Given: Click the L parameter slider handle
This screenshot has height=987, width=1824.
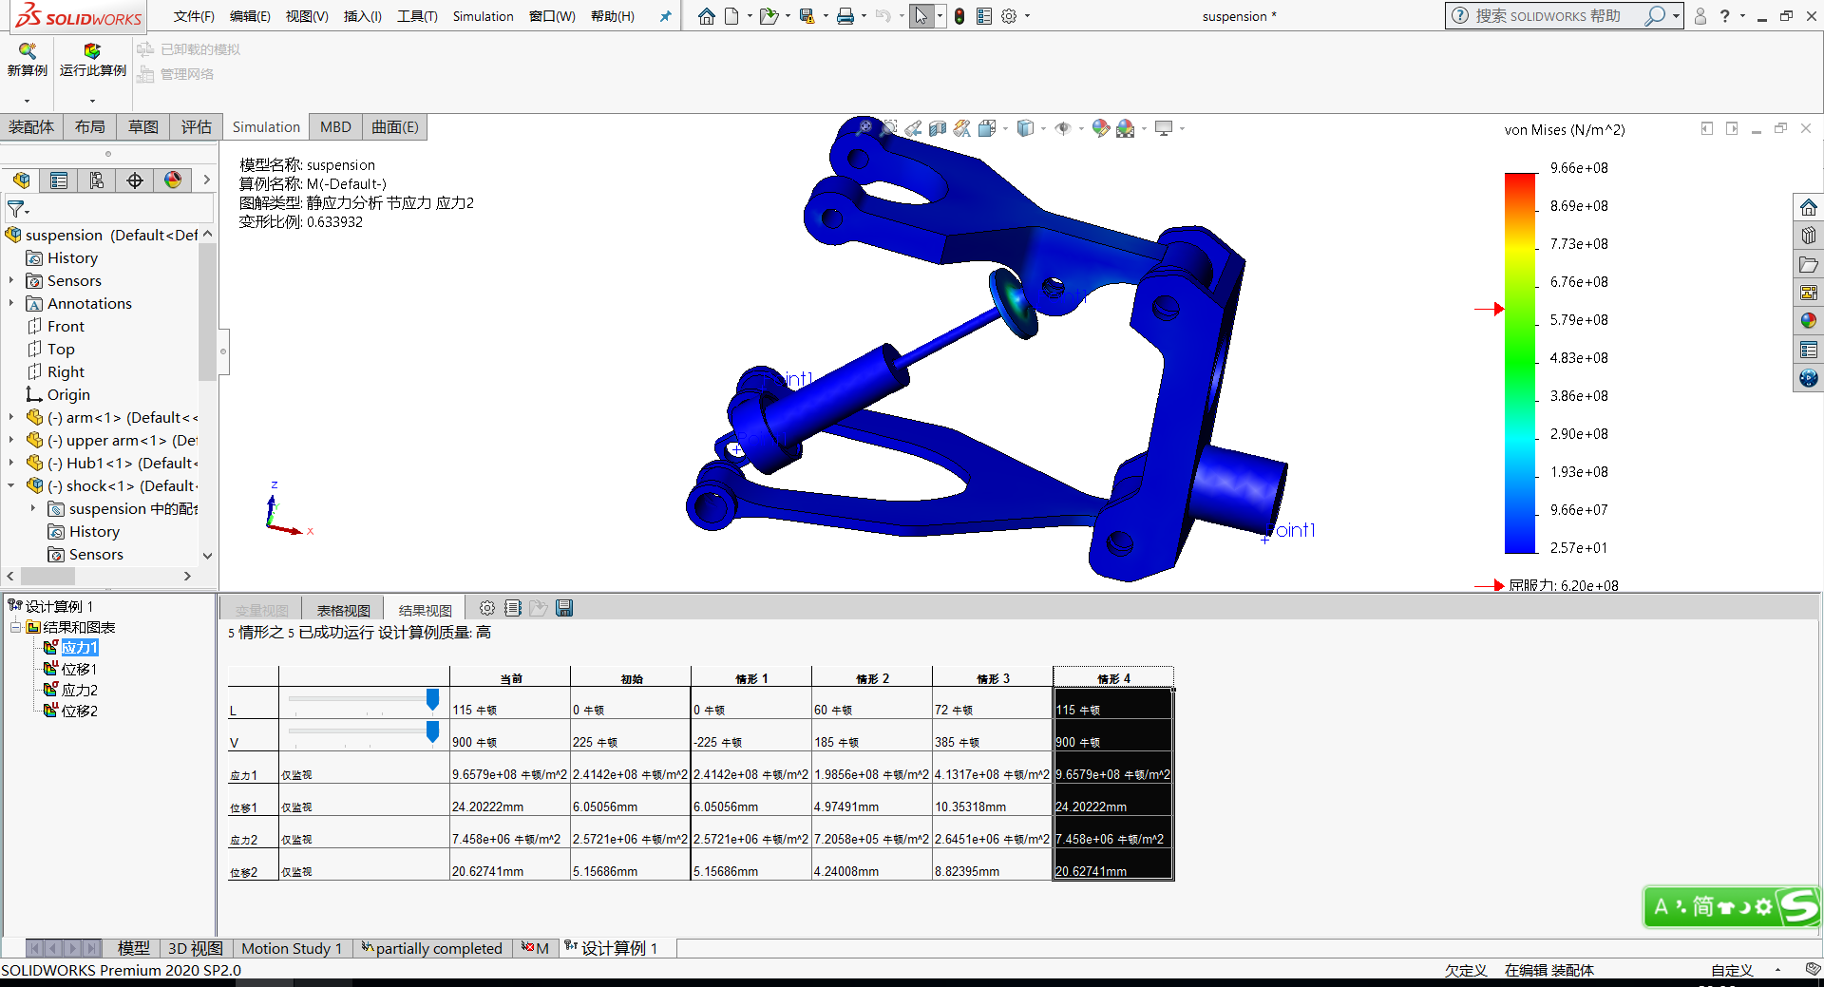Looking at the screenshot, I should (432, 700).
